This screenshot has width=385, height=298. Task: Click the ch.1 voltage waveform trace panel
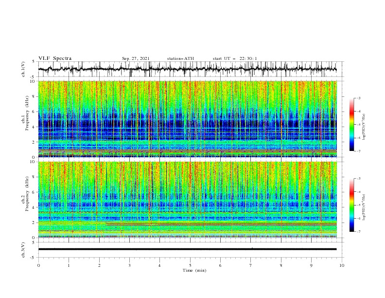pos(191,69)
